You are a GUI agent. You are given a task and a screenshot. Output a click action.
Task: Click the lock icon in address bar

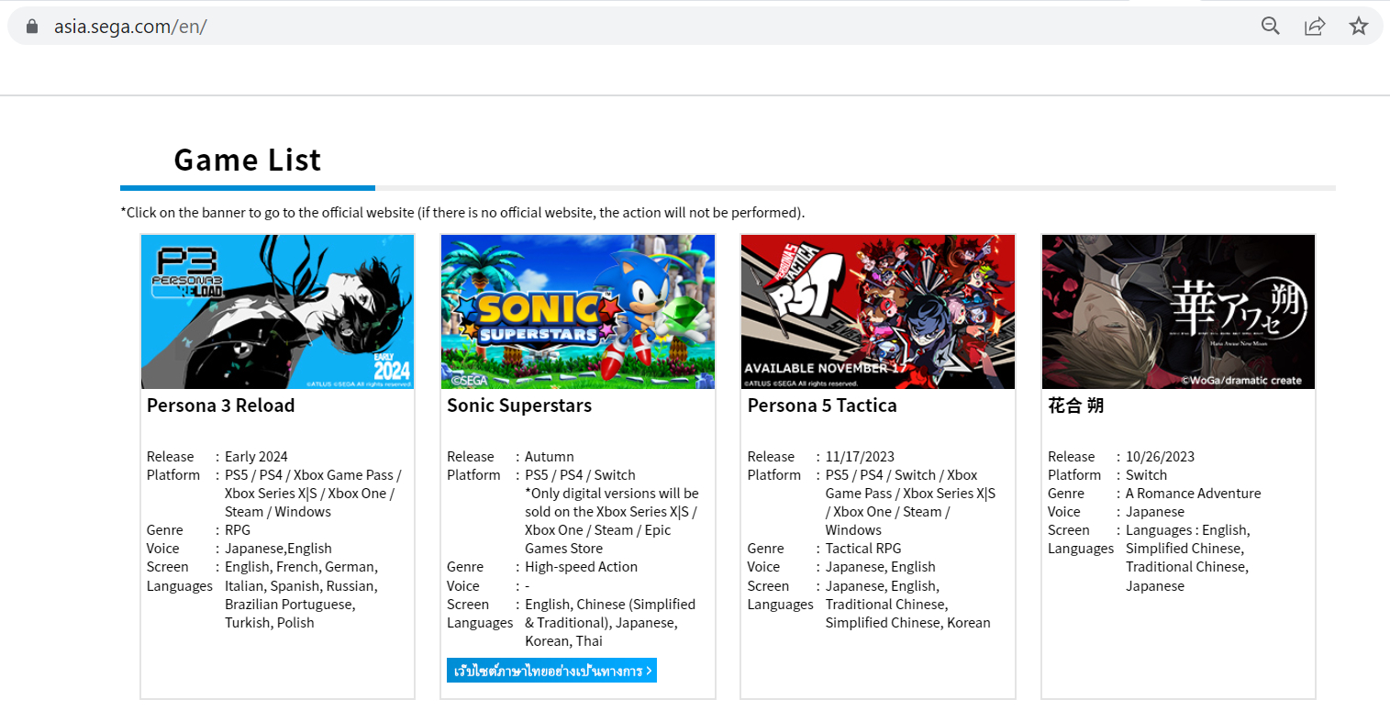coord(33,27)
